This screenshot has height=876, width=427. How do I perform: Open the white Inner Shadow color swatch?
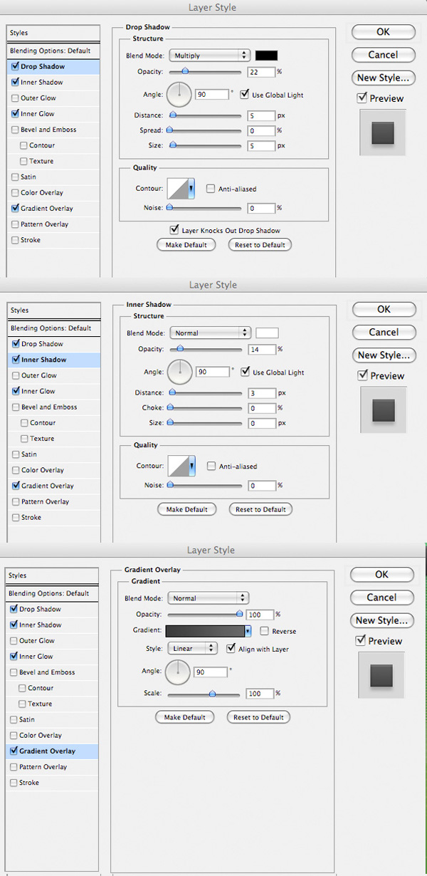tap(267, 333)
